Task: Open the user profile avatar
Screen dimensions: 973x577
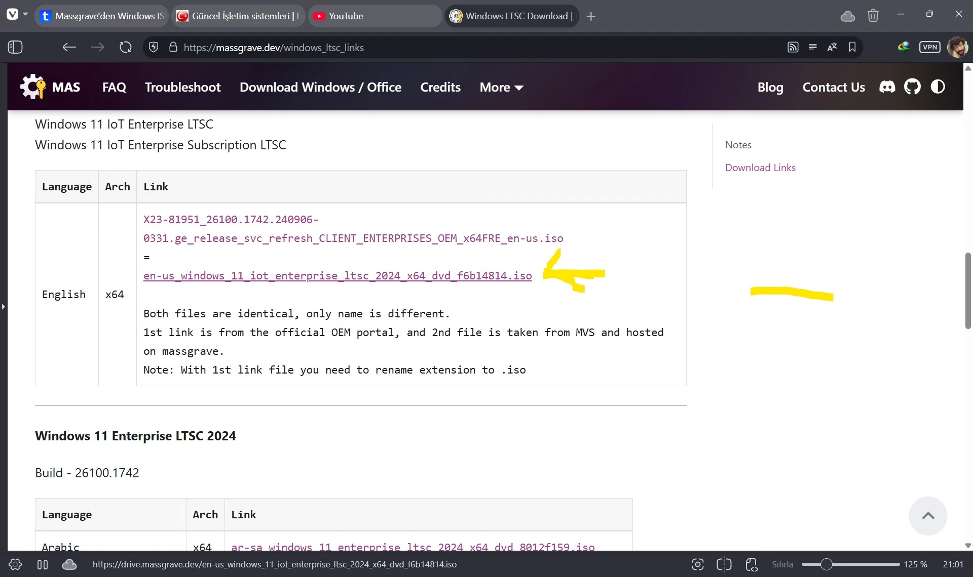Action: click(x=958, y=47)
